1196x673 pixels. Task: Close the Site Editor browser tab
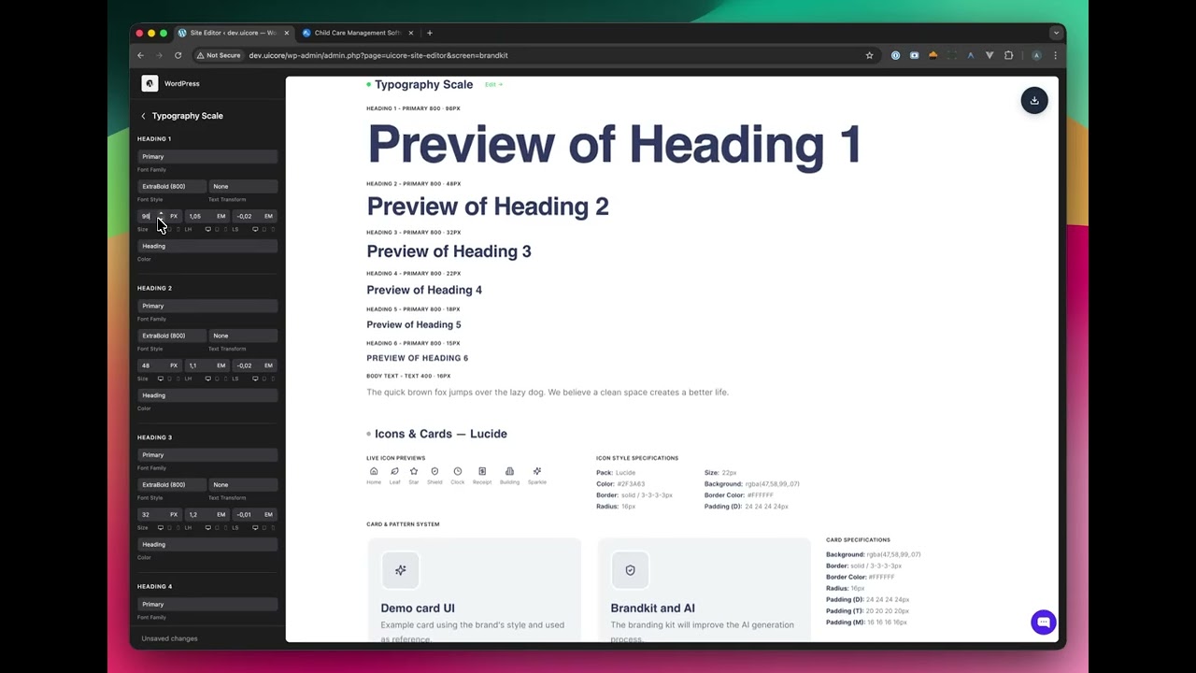tap(287, 33)
